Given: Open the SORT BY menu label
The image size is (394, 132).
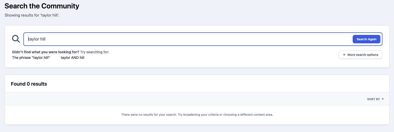Looking at the screenshot, I should 373,99.
